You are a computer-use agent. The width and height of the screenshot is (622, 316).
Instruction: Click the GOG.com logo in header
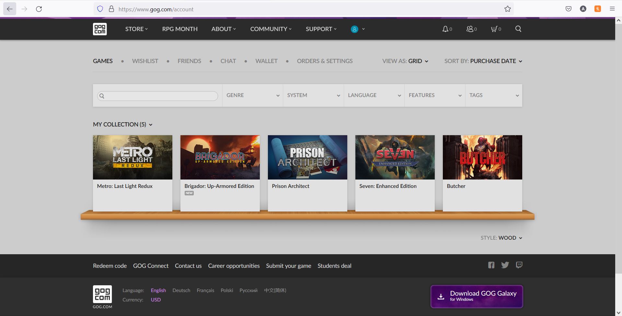pyautogui.click(x=100, y=29)
